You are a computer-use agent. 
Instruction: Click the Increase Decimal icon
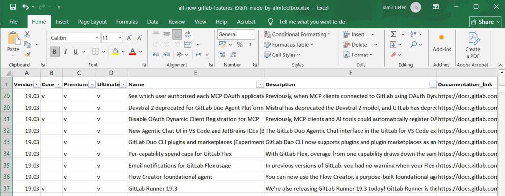pos(222,55)
